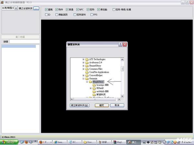Uncheck the first checkbox left of 物件
This screenshot has height=145, width=194.
point(46,9)
